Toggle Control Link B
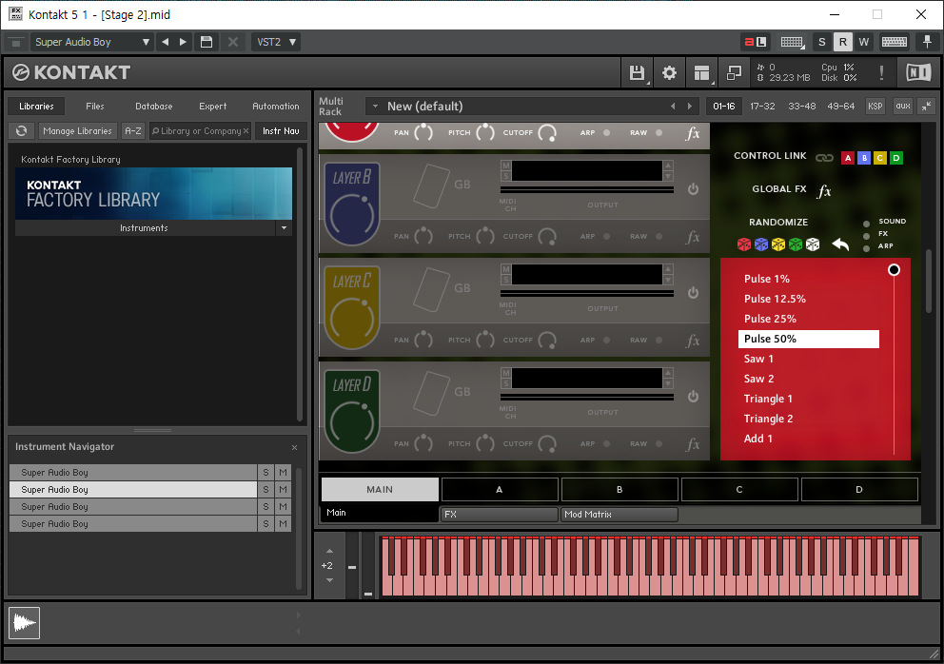Viewport: 944px width, 664px height. tap(864, 158)
